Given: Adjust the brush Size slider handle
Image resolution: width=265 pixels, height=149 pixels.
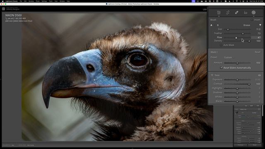Looking at the screenshot, I should (228, 29).
